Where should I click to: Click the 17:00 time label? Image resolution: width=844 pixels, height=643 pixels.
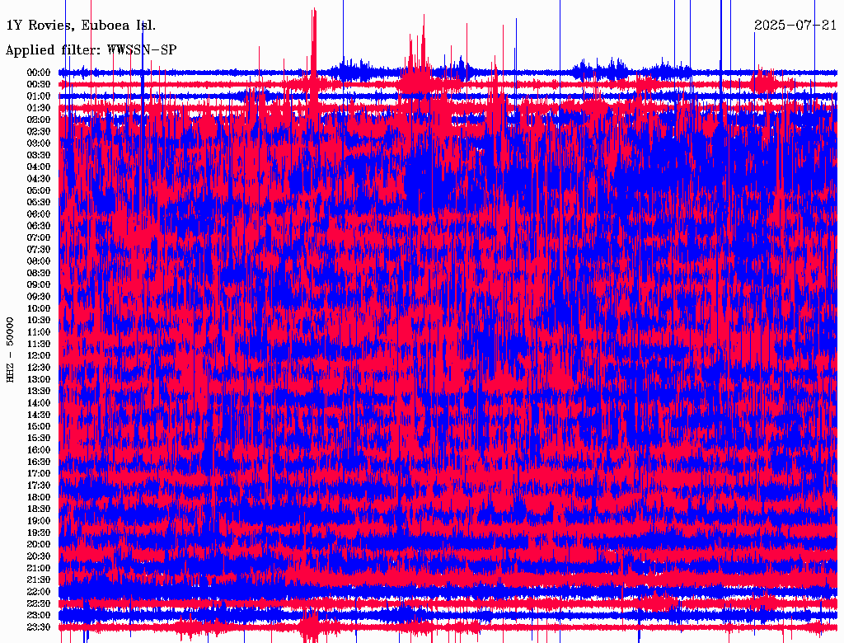coord(39,473)
